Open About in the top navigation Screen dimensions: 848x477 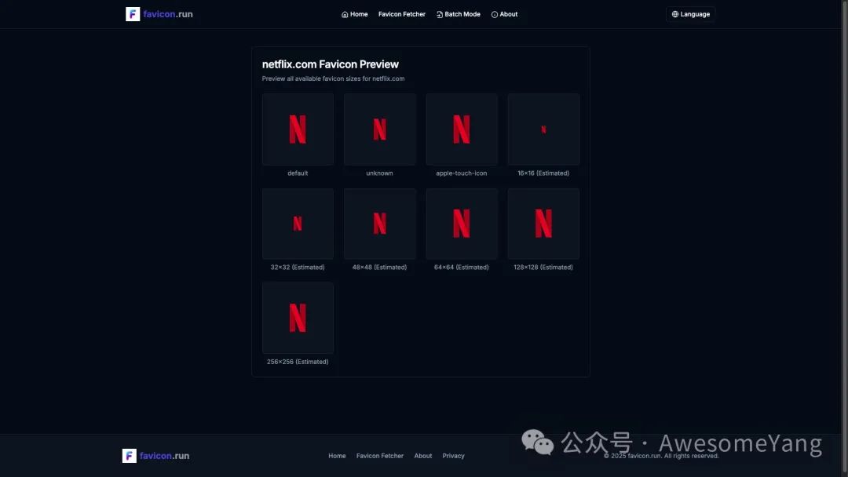504,14
